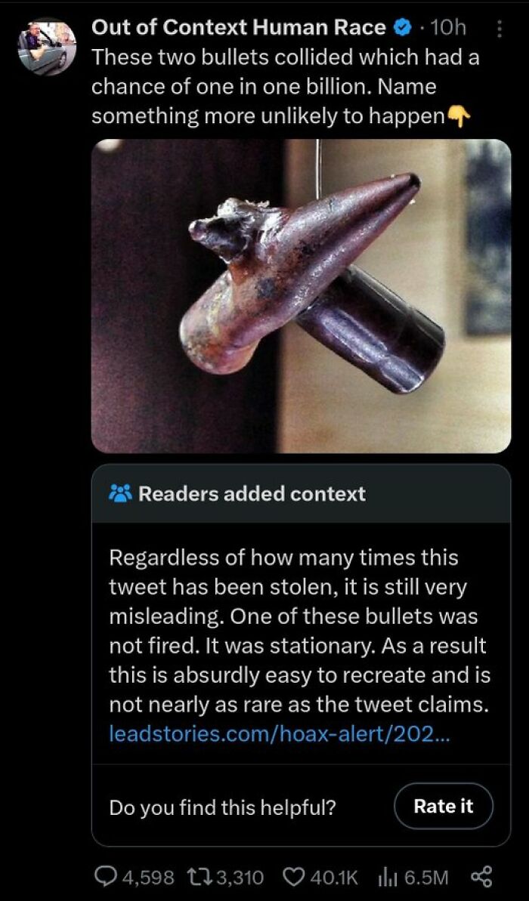Viewport: 529px width, 901px height.
Task: Open the three-dot more options menu
Action: [499, 29]
